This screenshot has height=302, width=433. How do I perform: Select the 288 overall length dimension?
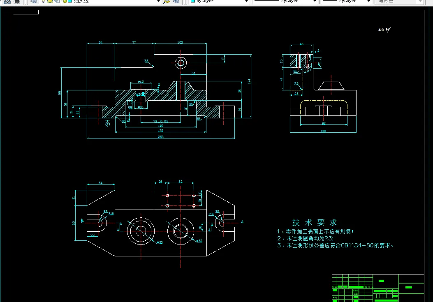point(160,137)
